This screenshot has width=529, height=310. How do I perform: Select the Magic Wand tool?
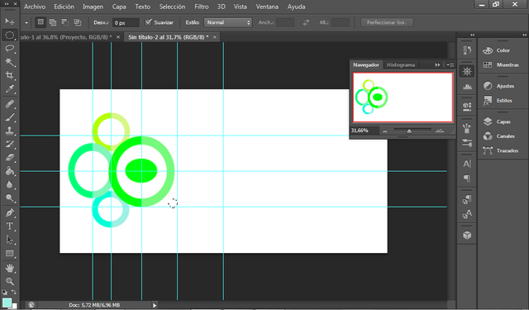(x=9, y=62)
